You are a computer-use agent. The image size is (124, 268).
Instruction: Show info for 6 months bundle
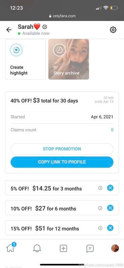click(100, 208)
